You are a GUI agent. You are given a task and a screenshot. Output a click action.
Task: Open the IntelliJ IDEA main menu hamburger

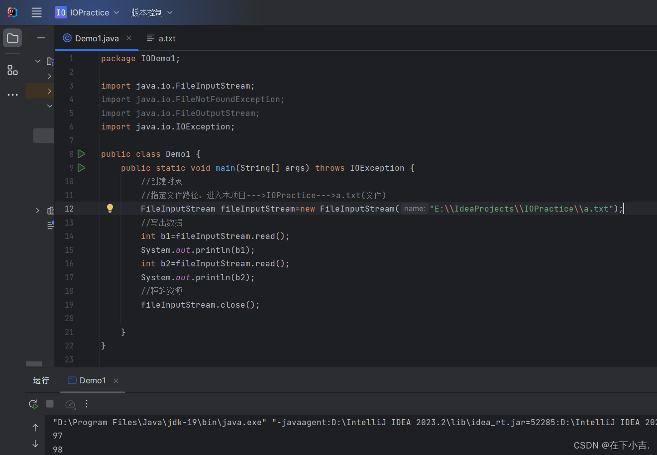pos(36,12)
